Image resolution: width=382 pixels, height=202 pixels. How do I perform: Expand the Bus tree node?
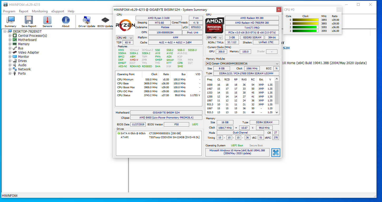pos(10,48)
